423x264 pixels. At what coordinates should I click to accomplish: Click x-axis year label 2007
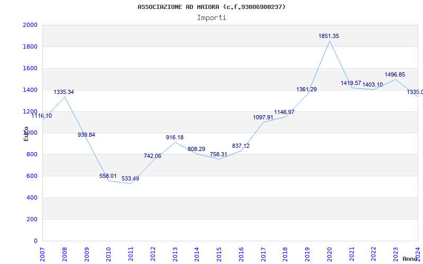tap(42, 254)
